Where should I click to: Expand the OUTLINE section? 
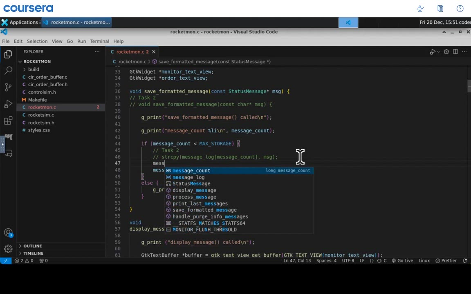(x=32, y=246)
